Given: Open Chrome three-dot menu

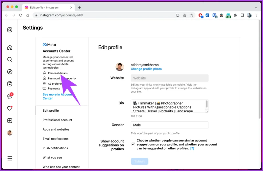Looking at the screenshot, I should tap(256, 15).
